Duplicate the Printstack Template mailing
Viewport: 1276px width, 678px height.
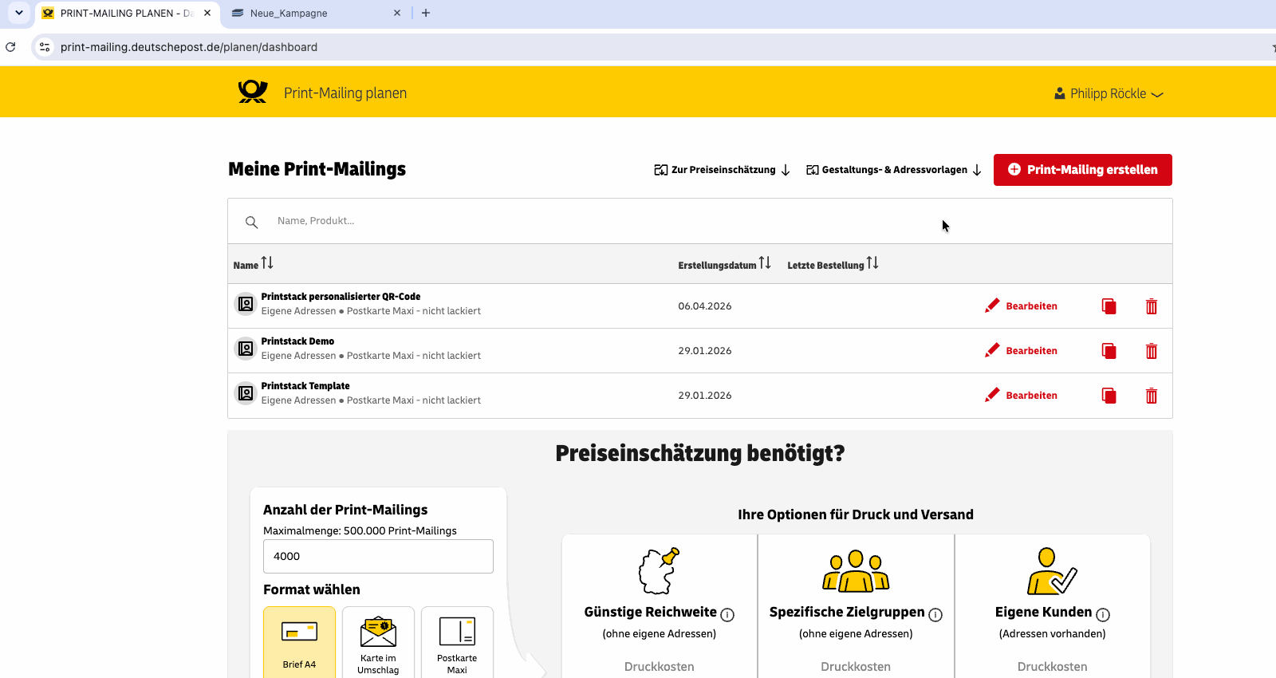[x=1109, y=396]
